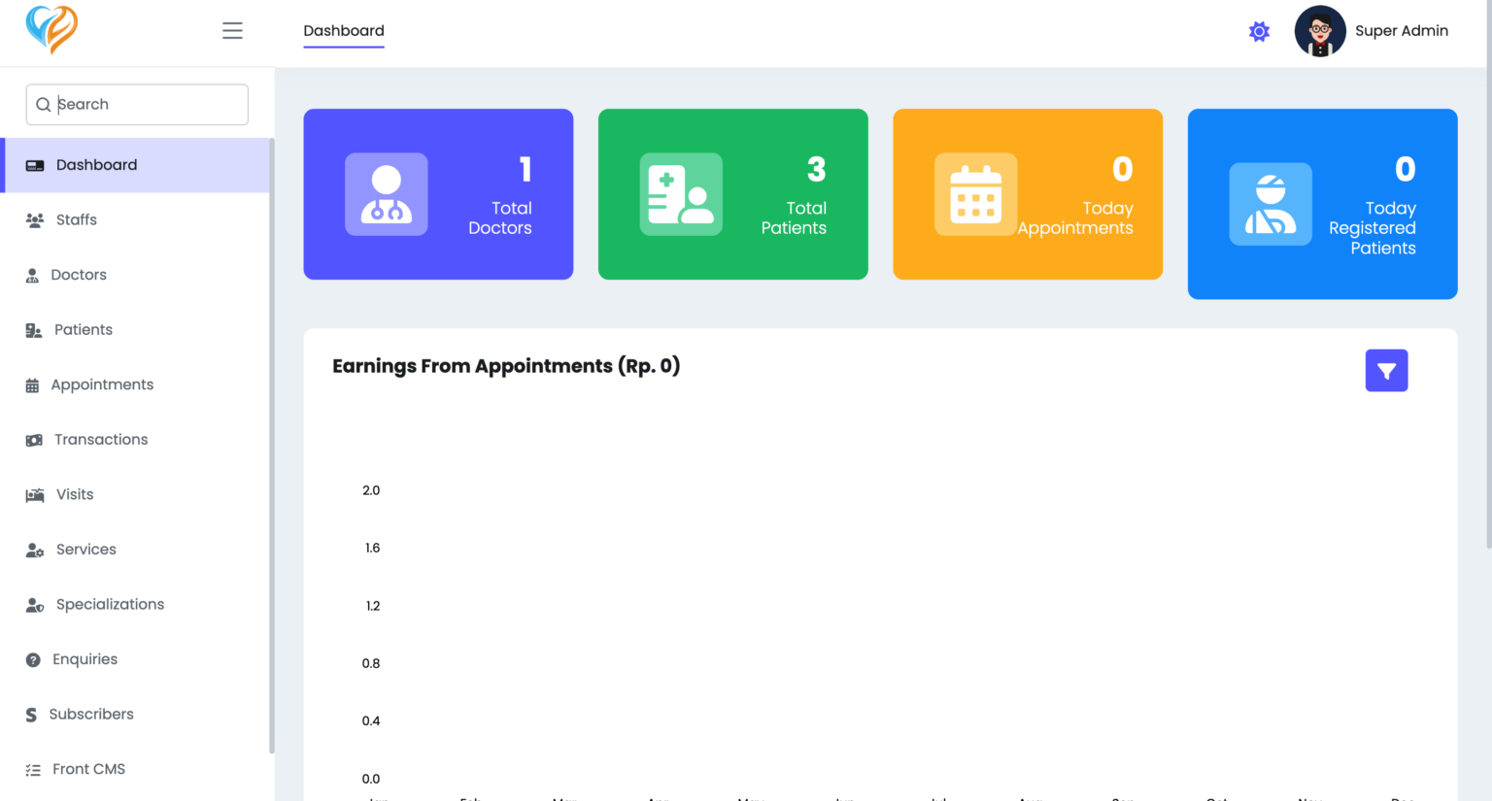The image size is (1492, 801).
Task: Toggle the sidebar with the hamburger menu
Action: pyautogui.click(x=232, y=30)
